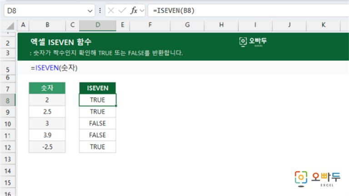349x196 pixels.
Task: Click the '숫자' table header cell
Action: [47, 88]
